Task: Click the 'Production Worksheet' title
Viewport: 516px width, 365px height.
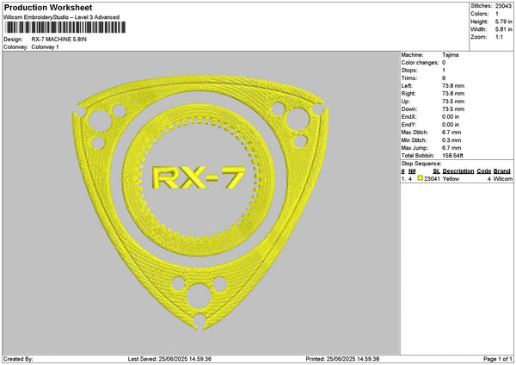Action: click(x=48, y=7)
